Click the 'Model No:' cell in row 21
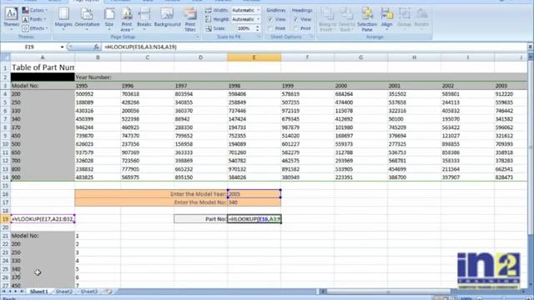This screenshot has height=300, width=534. [43, 236]
